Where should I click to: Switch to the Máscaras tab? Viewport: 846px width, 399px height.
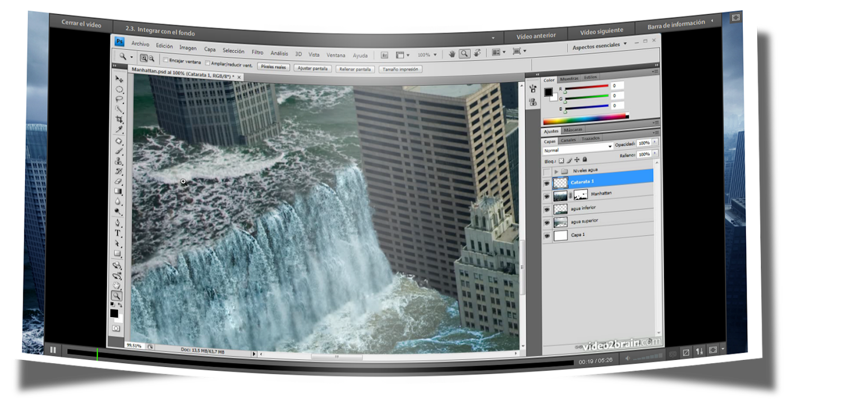tap(573, 129)
